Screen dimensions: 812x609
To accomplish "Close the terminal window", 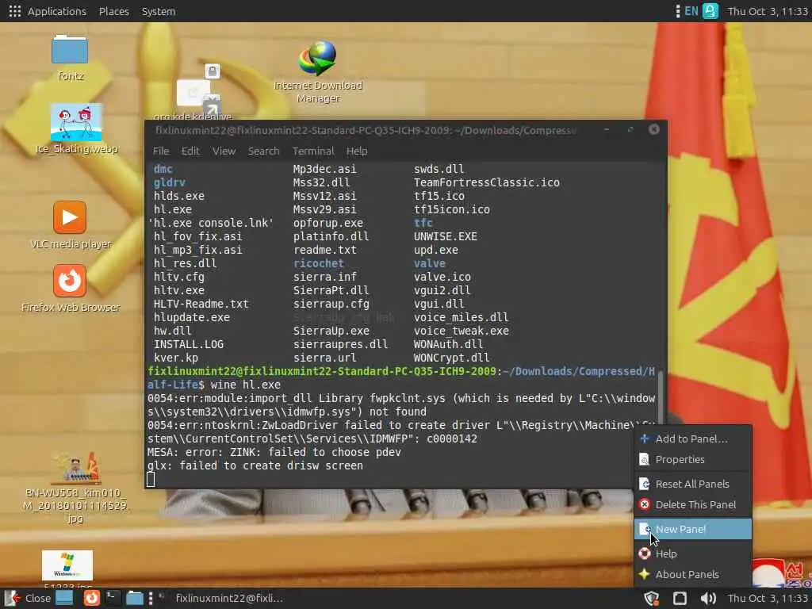I will [654, 129].
